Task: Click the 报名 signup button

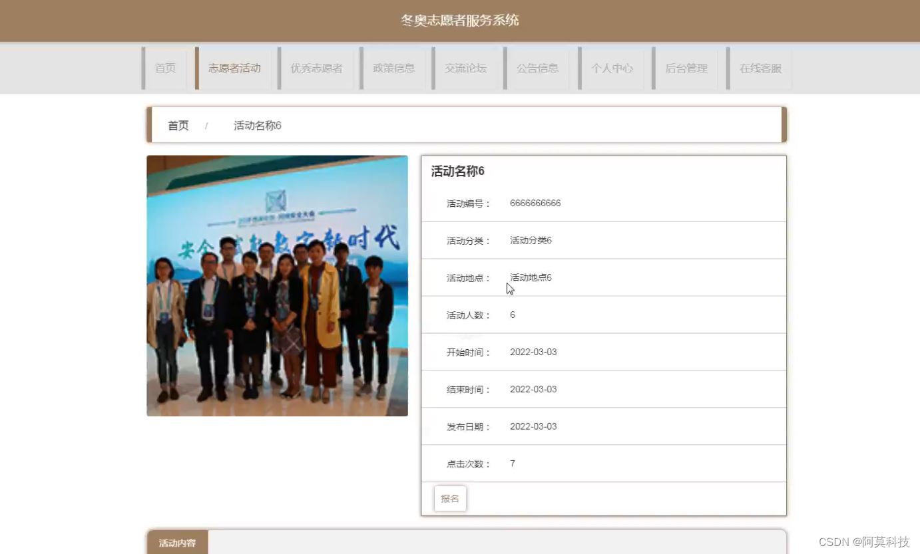Action: click(450, 497)
